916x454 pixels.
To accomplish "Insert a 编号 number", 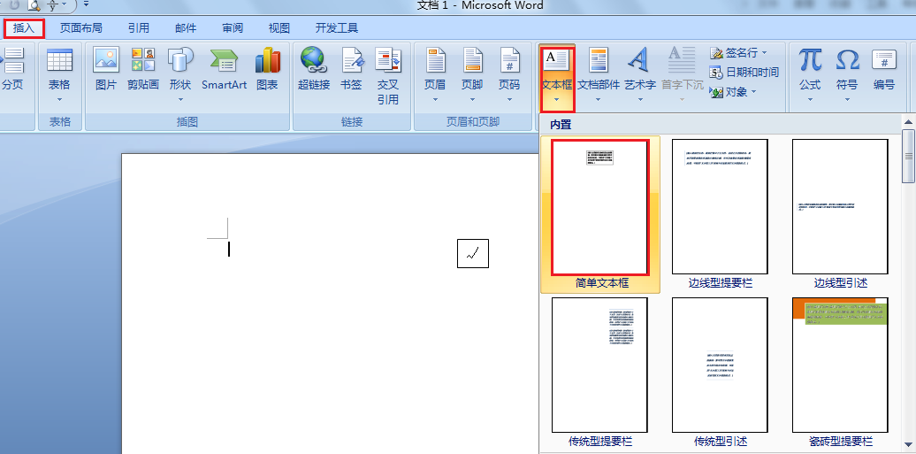I will [884, 69].
